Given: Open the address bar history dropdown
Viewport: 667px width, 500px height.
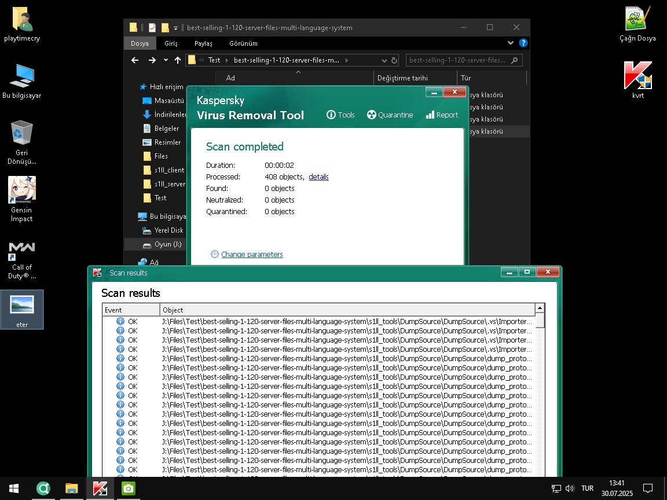Looking at the screenshot, I should tap(384, 60).
